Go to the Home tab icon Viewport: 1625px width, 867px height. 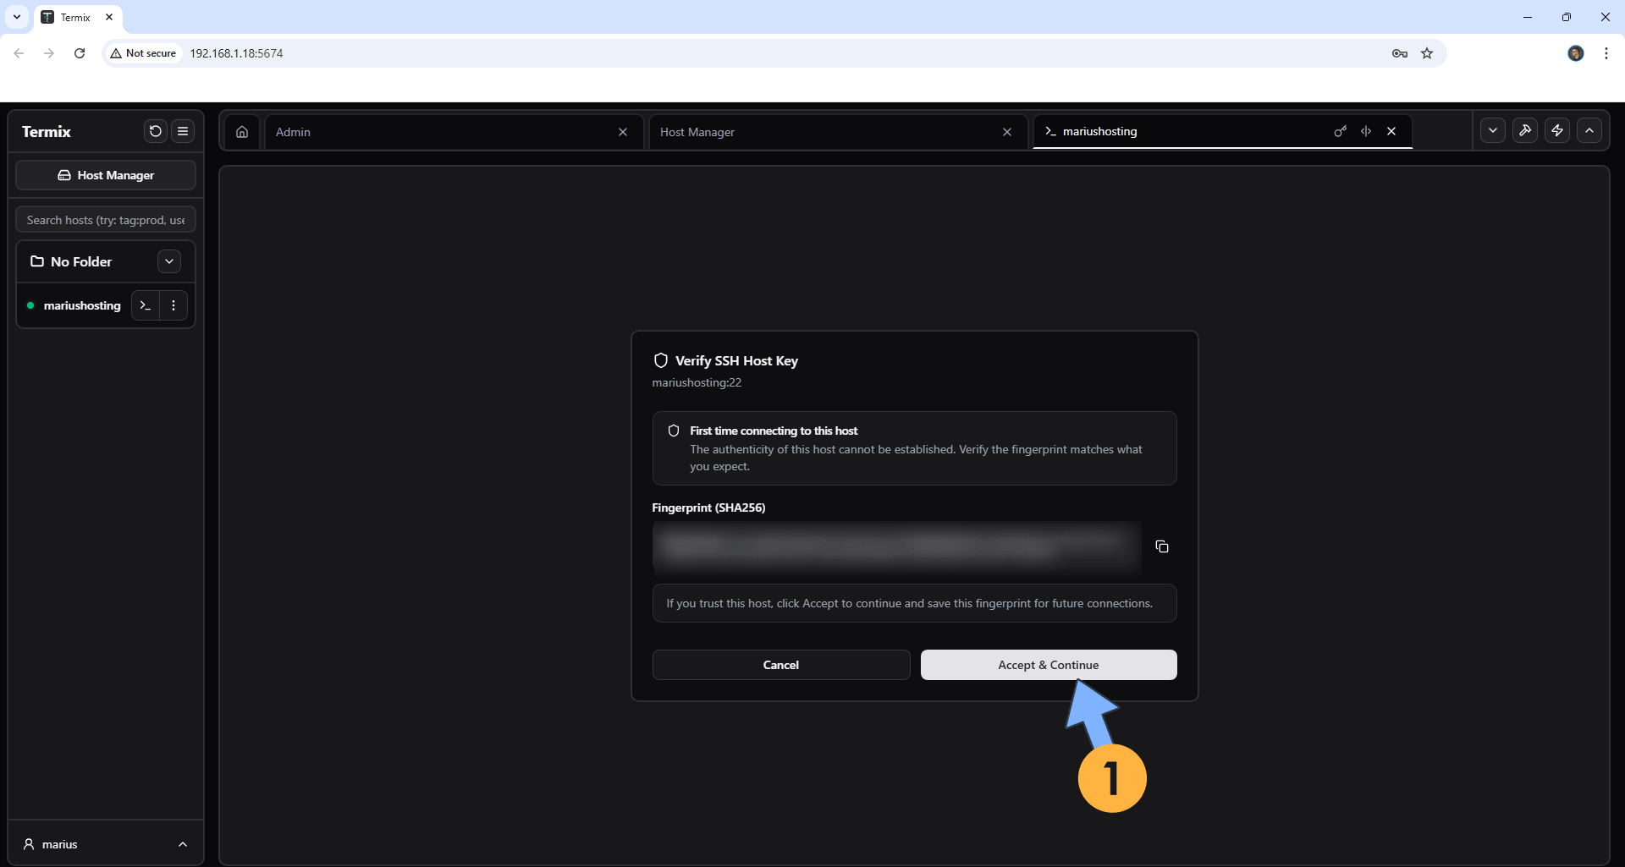[x=242, y=132]
